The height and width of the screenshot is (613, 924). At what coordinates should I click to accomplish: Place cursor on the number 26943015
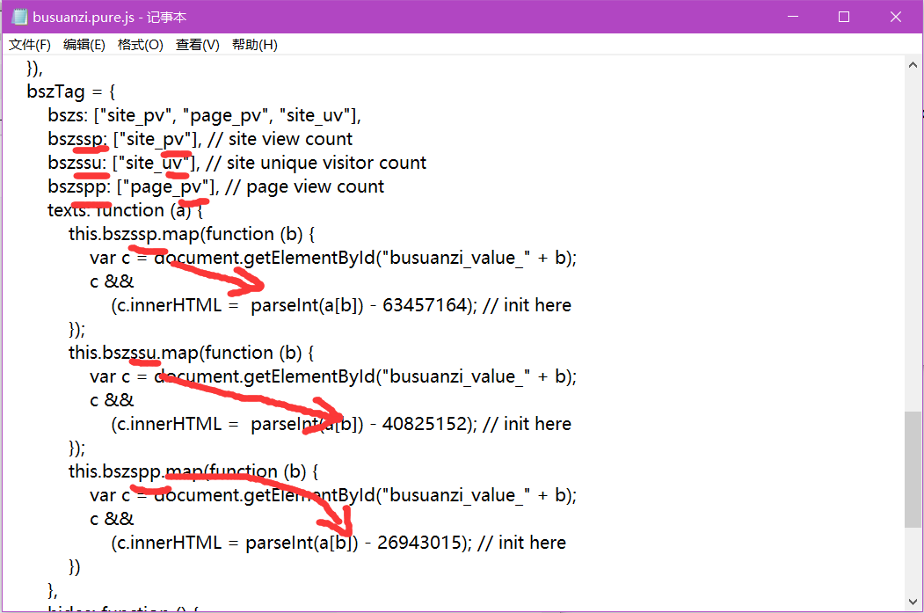[418, 543]
